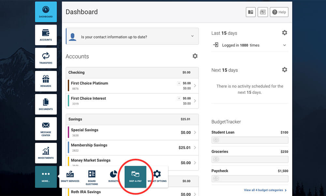Open Special Savings via its chevron
This screenshot has height=196, width=326.
click(195, 133)
